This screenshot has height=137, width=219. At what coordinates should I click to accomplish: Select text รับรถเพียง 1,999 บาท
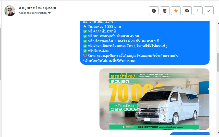[x=104, y=26]
